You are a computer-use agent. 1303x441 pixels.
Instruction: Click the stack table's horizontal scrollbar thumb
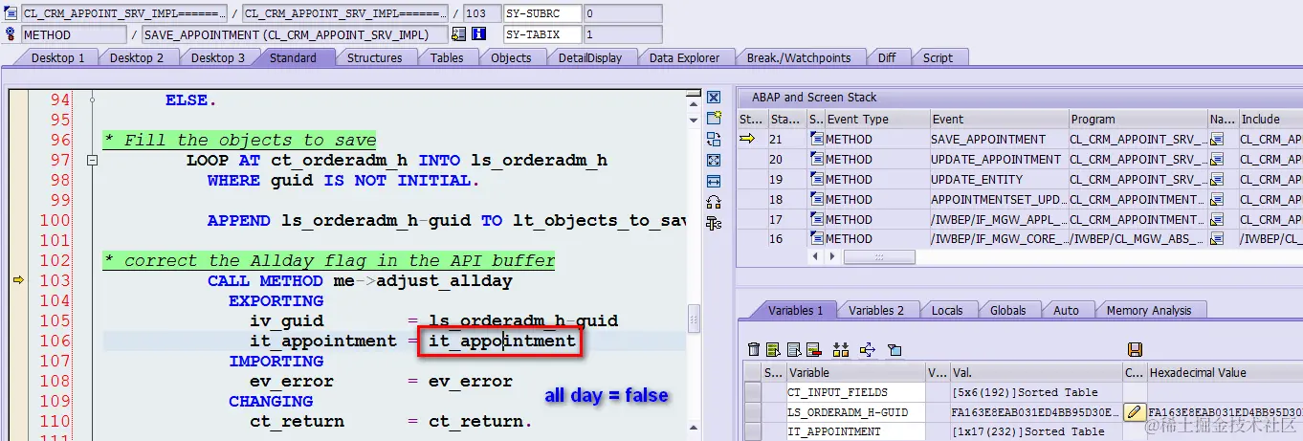click(879, 257)
